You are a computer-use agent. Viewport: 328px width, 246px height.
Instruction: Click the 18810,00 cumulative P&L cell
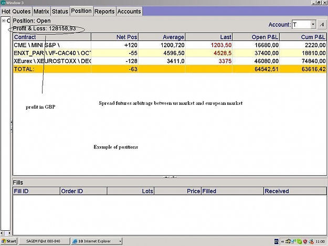click(x=303, y=53)
